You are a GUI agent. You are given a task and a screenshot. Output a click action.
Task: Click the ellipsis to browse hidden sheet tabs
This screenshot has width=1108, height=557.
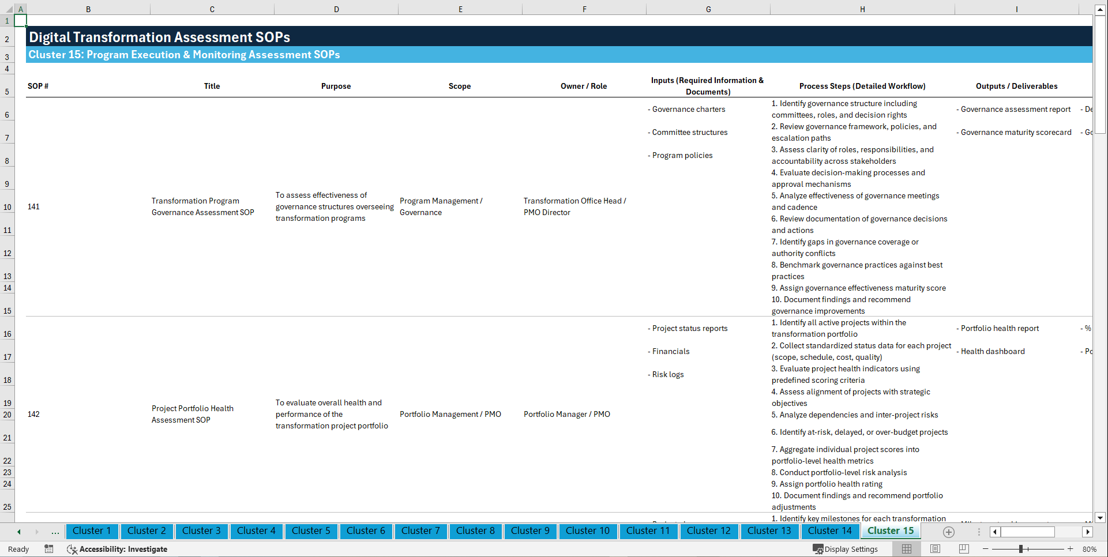pos(55,532)
